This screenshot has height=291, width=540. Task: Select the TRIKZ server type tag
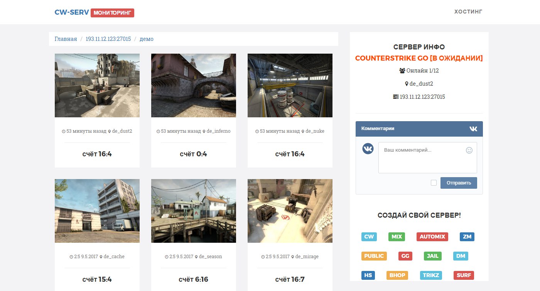[x=431, y=275]
